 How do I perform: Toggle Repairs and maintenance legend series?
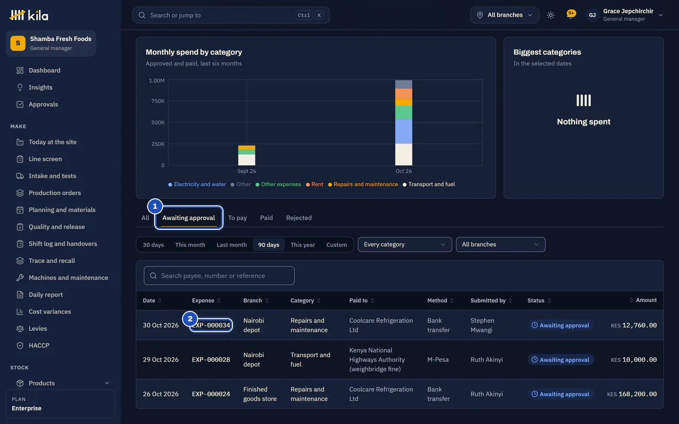tap(363, 184)
